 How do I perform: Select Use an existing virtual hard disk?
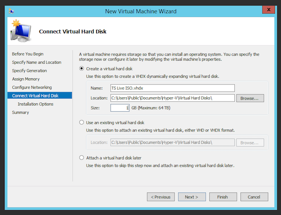81,123
